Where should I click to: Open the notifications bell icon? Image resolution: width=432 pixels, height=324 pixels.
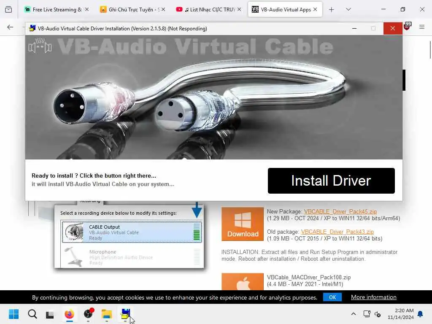tap(421, 314)
